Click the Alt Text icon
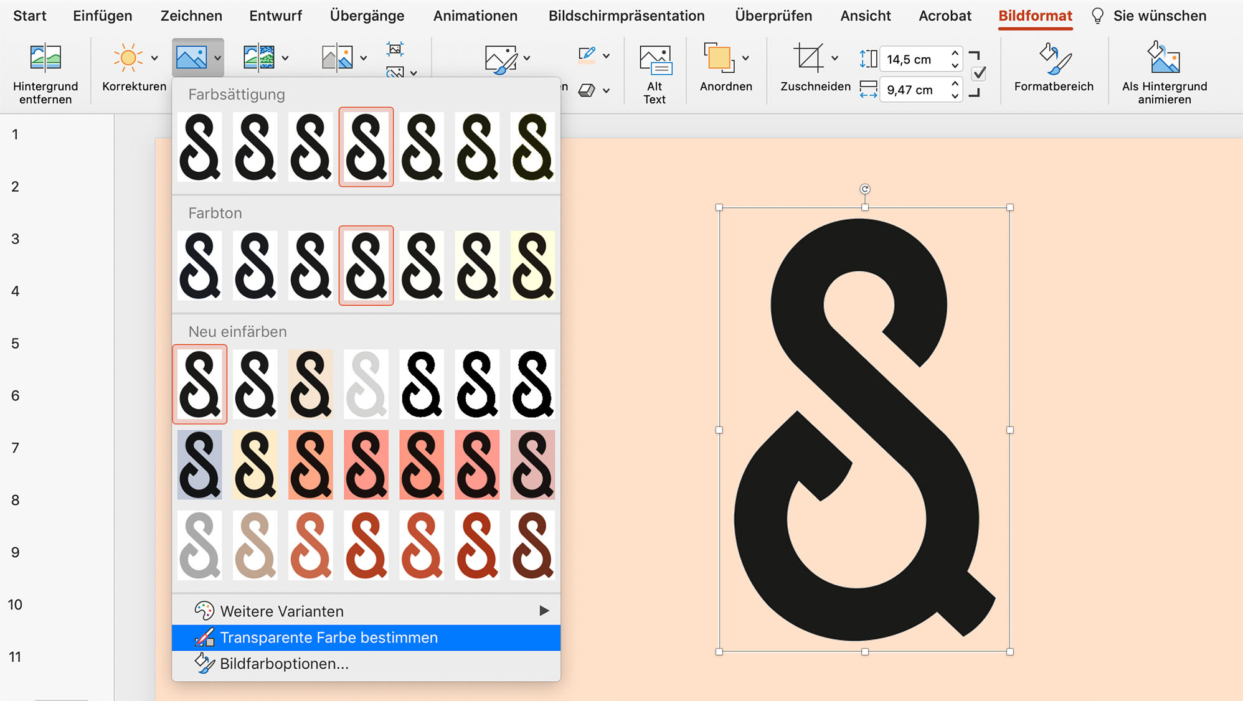Image resolution: width=1243 pixels, height=701 pixels. [x=655, y=60]
